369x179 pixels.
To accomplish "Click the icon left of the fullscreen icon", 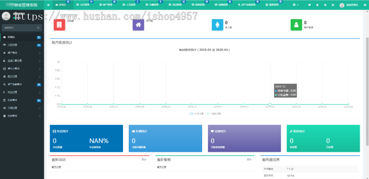I will pos(325,5).
